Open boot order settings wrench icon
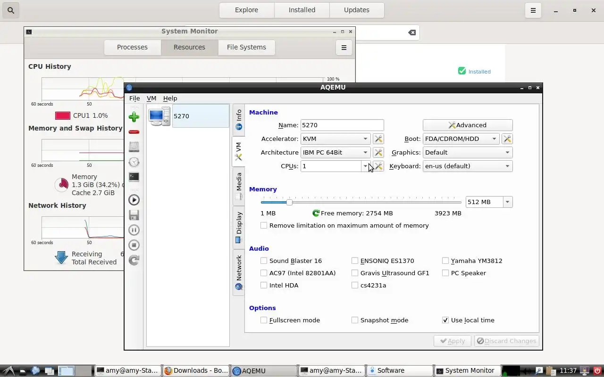 (507, 139)
